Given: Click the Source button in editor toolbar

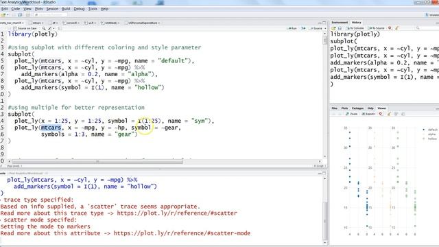Looking at the screenshot, I should coord(316,28).
